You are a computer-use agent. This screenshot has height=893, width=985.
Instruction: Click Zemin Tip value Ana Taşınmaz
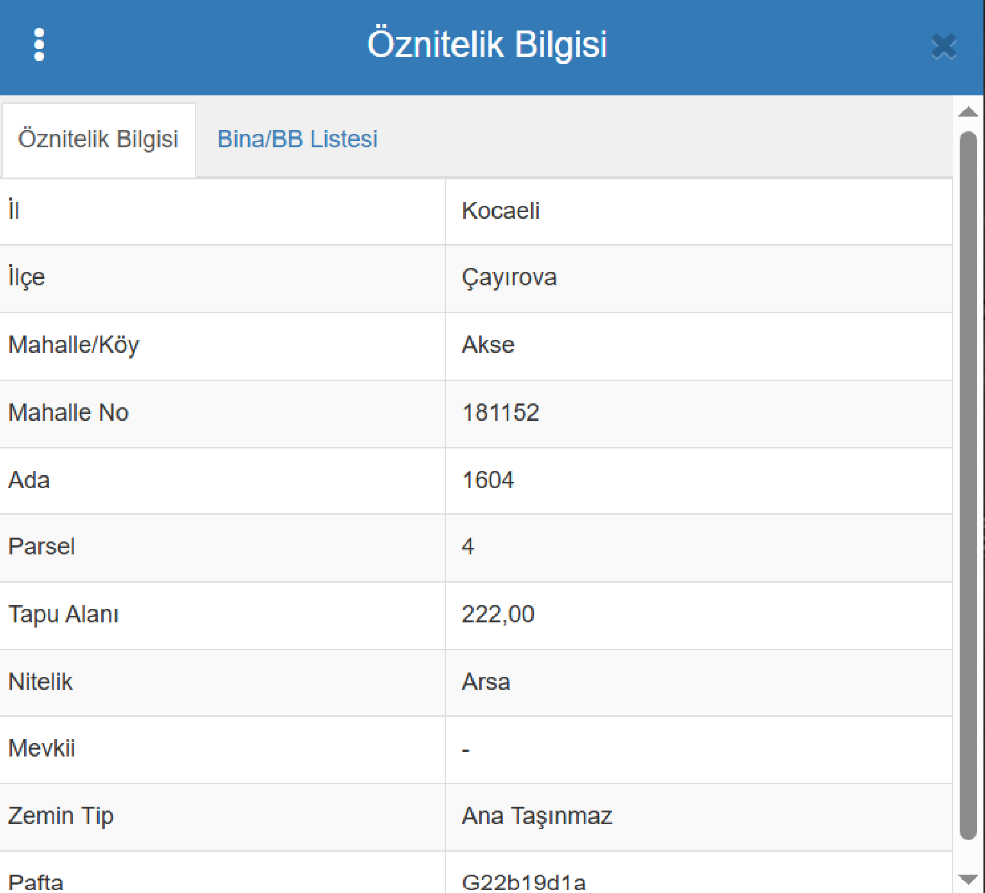click(x=537, y=816)
